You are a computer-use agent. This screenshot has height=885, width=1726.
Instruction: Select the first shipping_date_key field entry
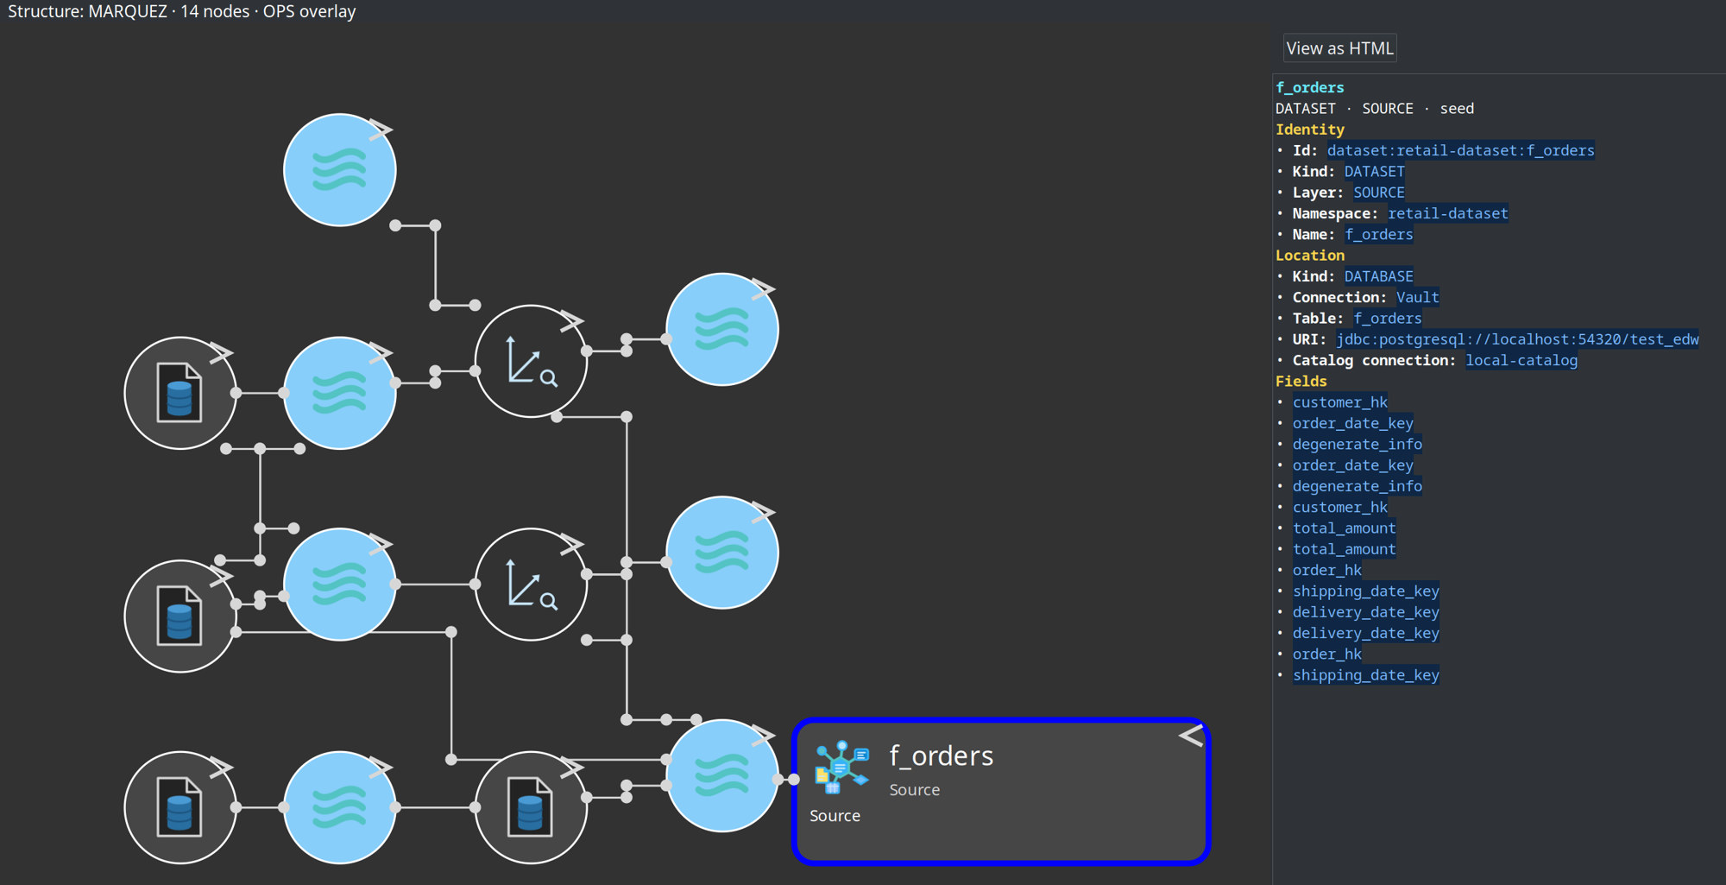point(1365,591)
